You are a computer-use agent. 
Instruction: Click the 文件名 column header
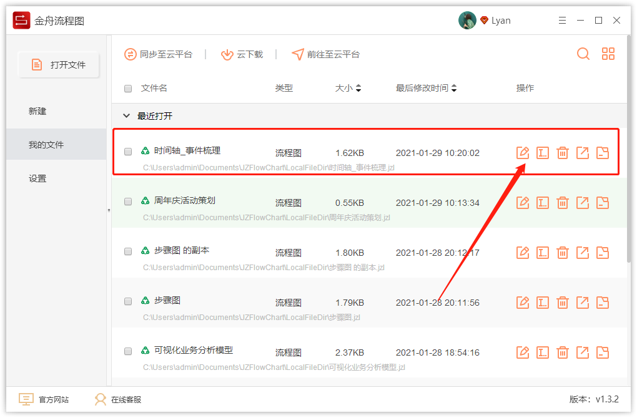tap(154, 88)
